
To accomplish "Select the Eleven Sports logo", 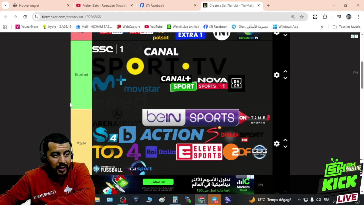I will 199,152.
